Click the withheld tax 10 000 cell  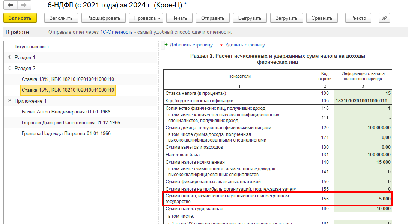pyautogui.click(x=363, y=209)
